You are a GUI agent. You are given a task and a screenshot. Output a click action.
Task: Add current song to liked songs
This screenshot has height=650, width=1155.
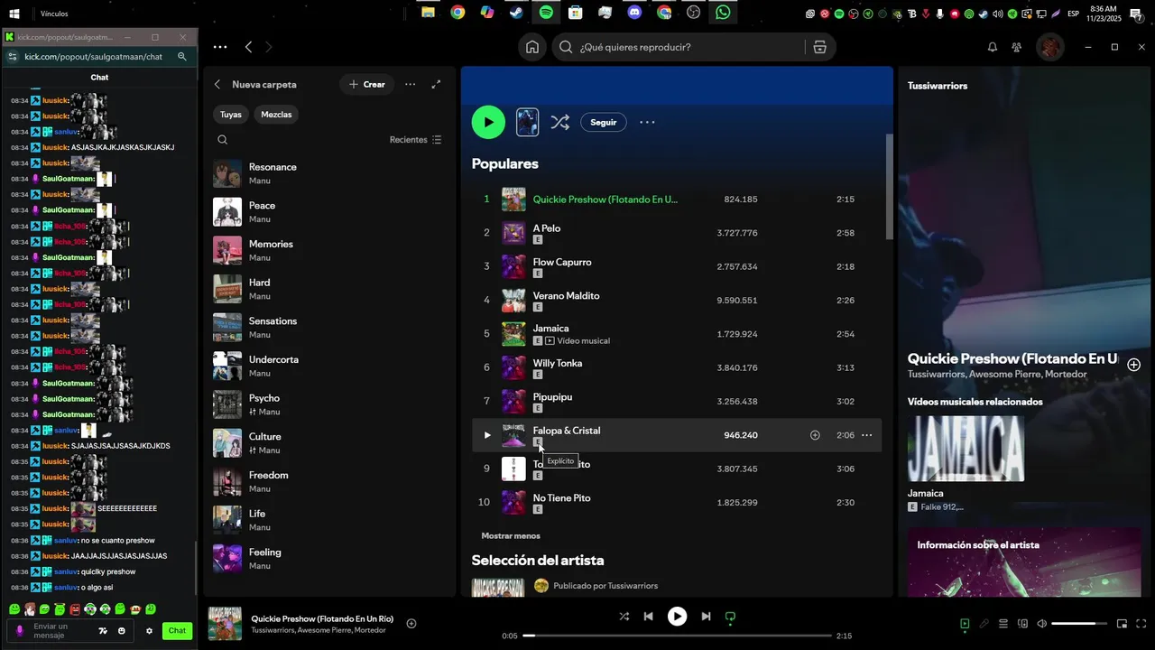[411, 624]
